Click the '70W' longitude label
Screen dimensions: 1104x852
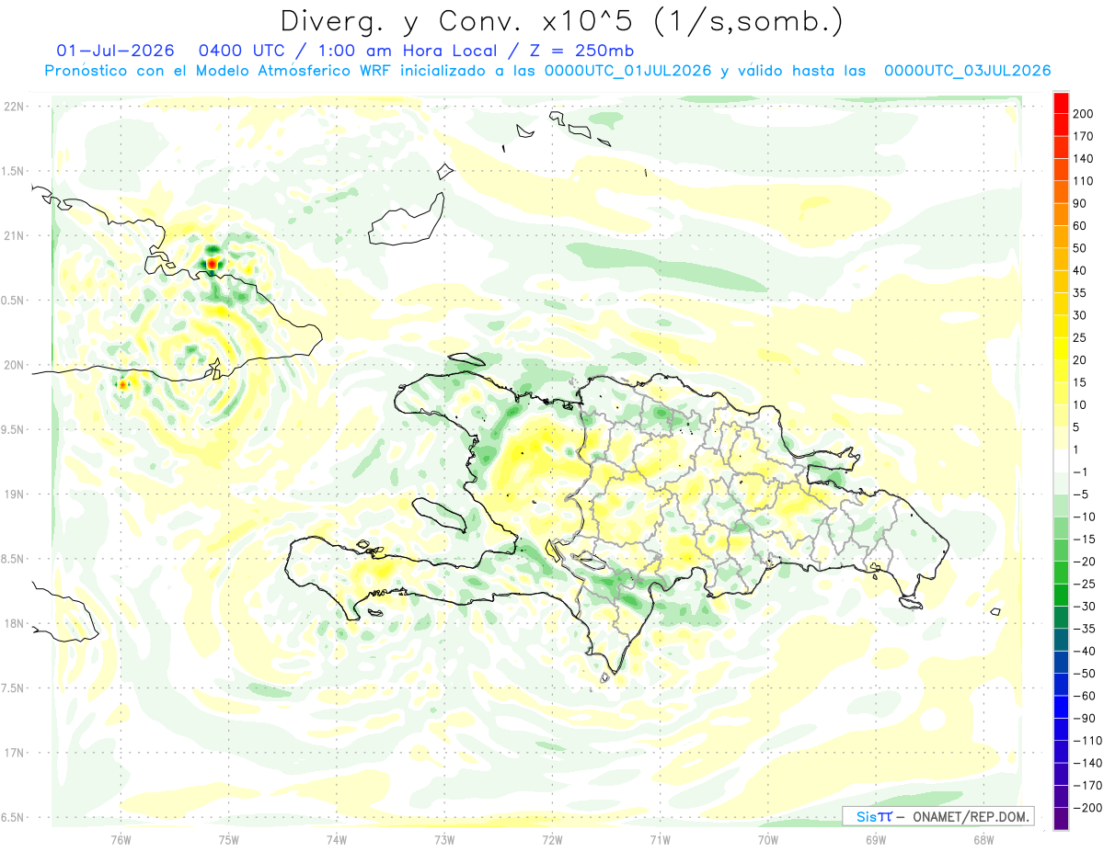pyautogui.click(x=768, y=839)
